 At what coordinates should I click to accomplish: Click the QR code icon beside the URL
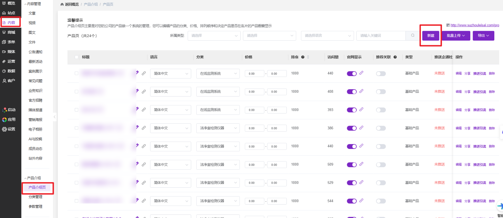pos(448,25)
